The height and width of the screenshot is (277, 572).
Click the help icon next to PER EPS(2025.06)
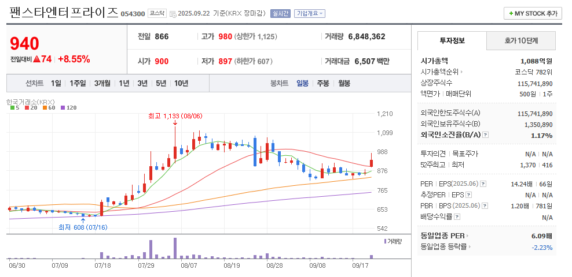point(483,184)
